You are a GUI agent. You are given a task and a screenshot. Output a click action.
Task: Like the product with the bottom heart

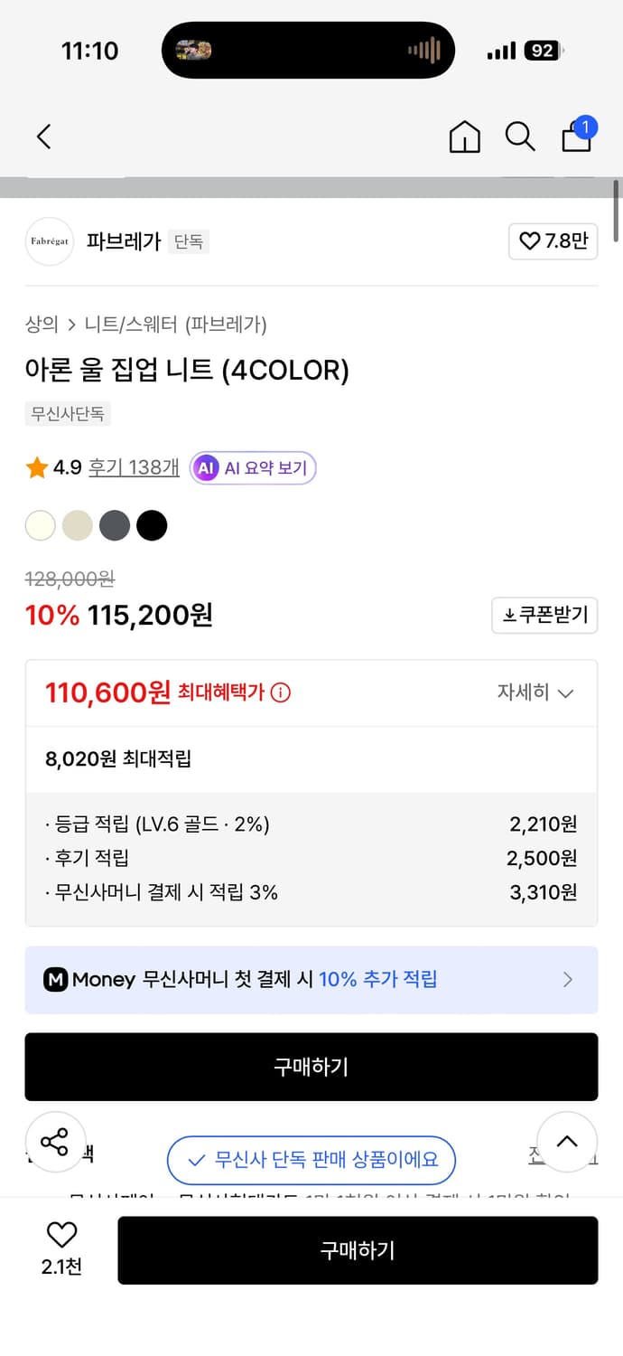[60, 1239]
